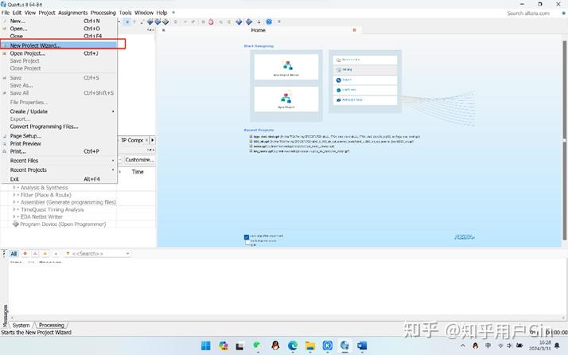Expand Assembler (Generate programming files) task

[x=14, y=202]
